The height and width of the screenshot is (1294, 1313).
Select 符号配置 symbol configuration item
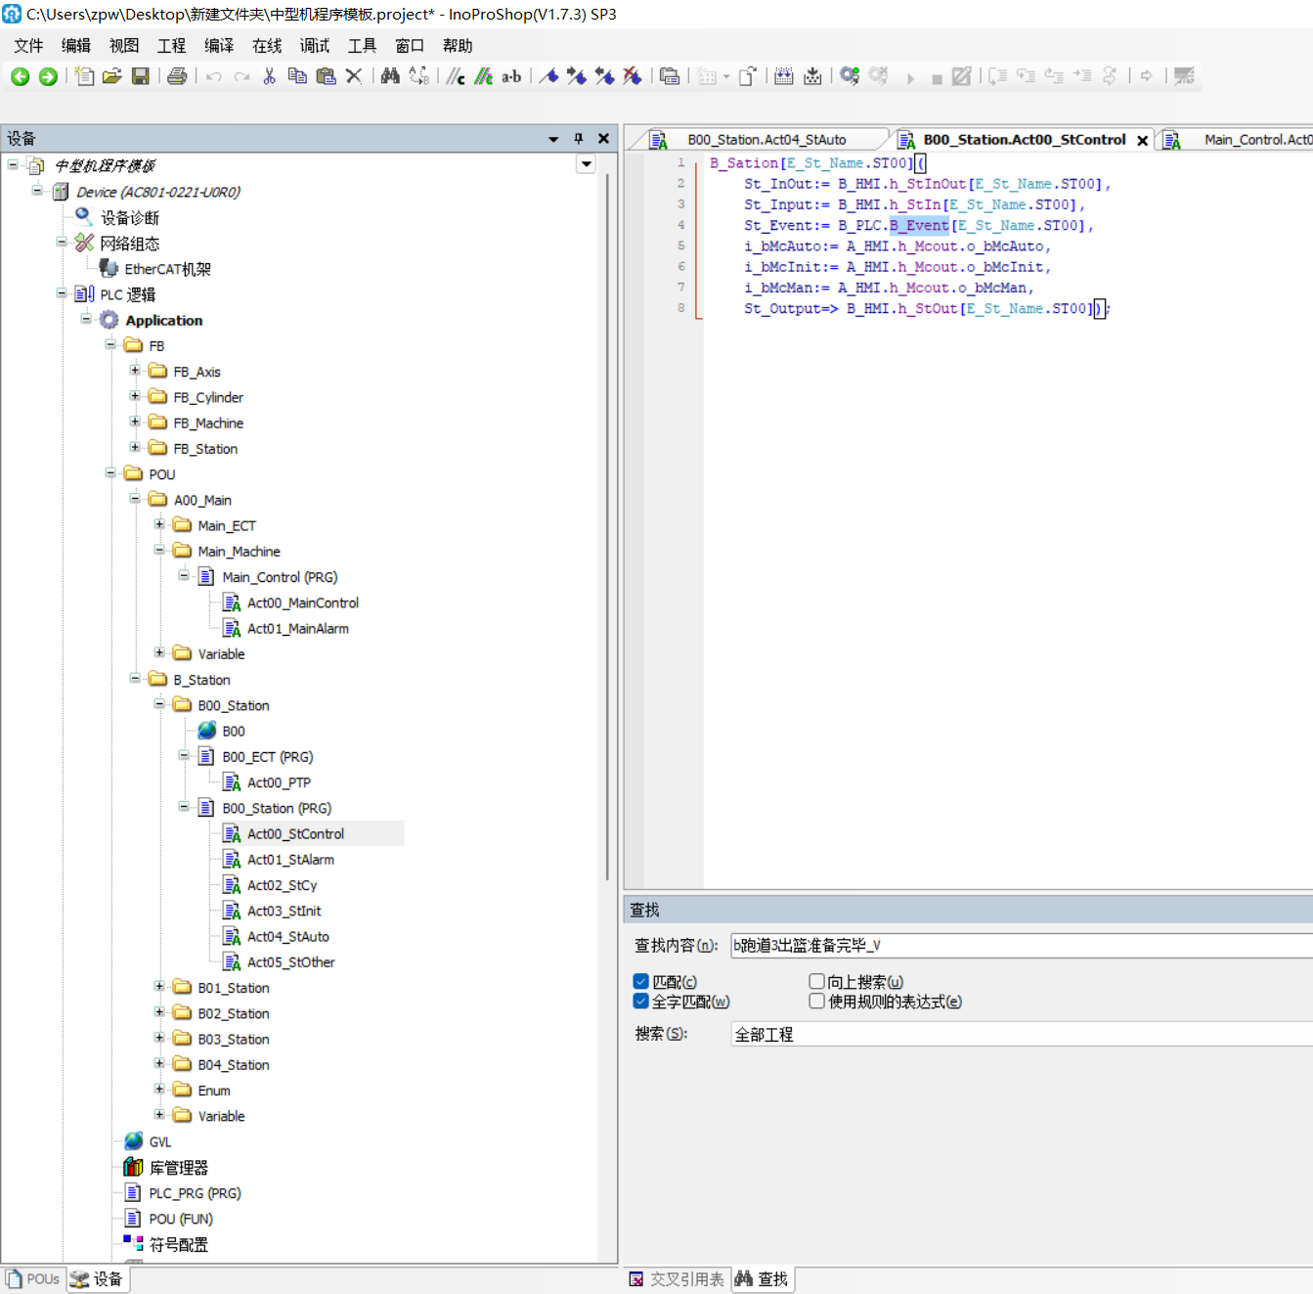click(x=178, y=1245)
